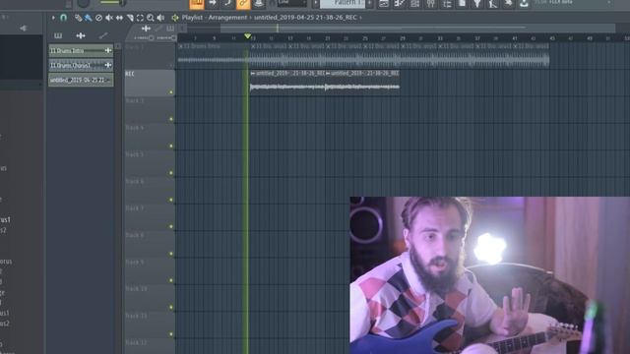
Task: Click the pencil-line icon atop the clip picker
Action: point(103,35)
